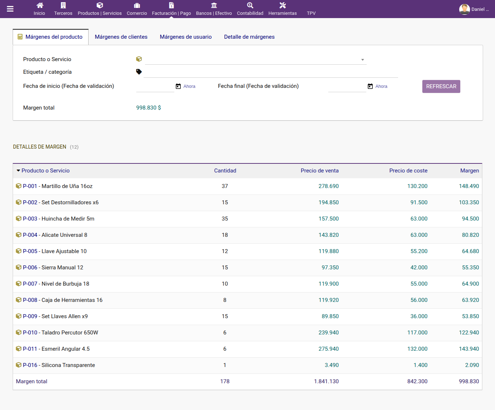
Task: Open Productos | Servicios cube icon
Action: point(100,5)
